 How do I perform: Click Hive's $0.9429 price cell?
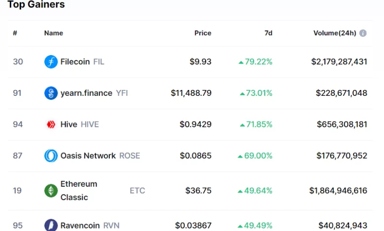tap(195, 124)
